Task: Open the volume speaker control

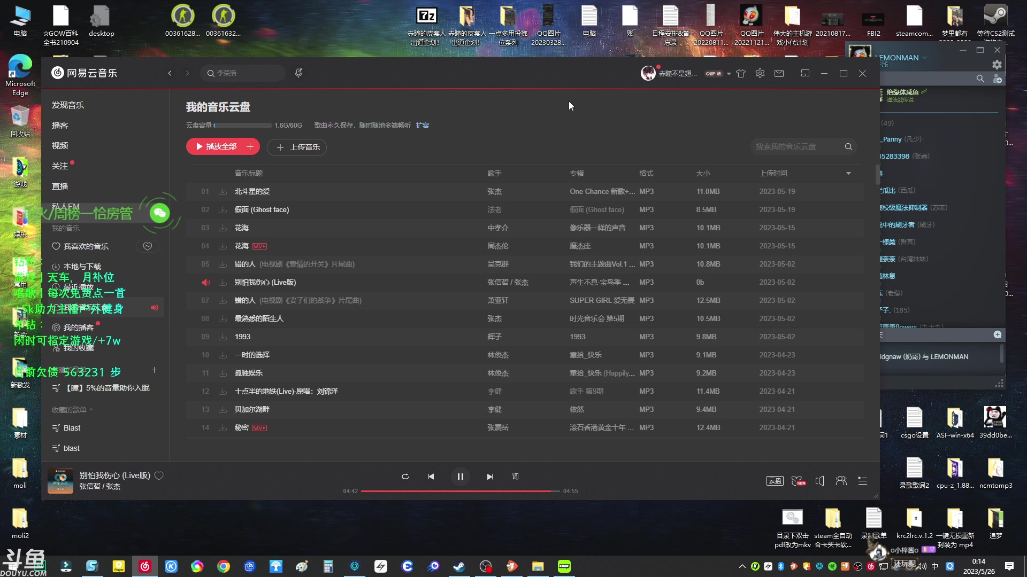Action: (x=820, y=481)
